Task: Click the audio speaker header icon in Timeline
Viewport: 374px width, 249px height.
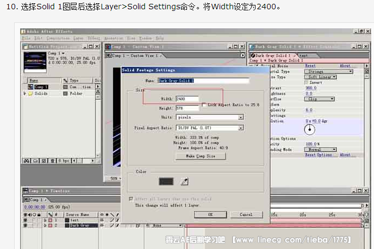Action: tap(30, 215)
